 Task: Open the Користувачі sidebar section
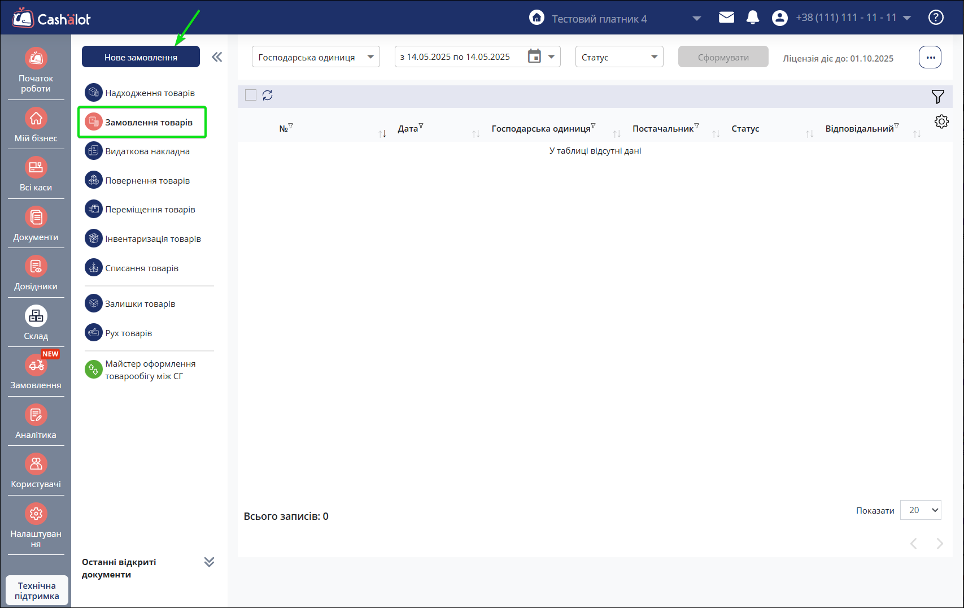[x=36, y=471]
